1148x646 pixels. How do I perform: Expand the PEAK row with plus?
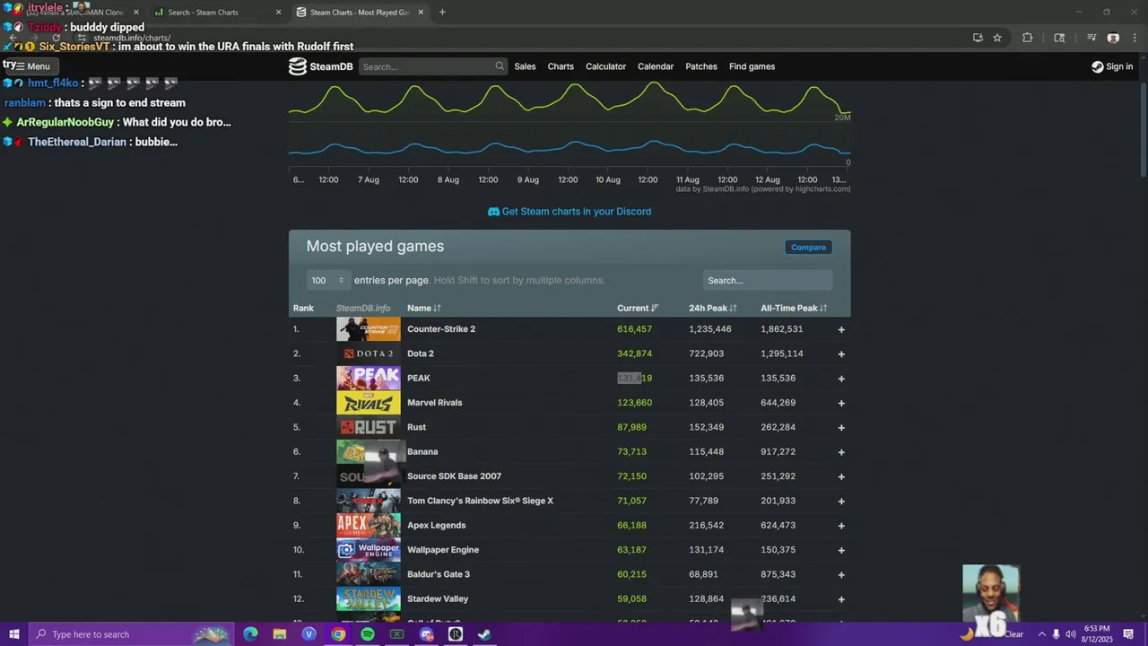[x=841, y=378]
